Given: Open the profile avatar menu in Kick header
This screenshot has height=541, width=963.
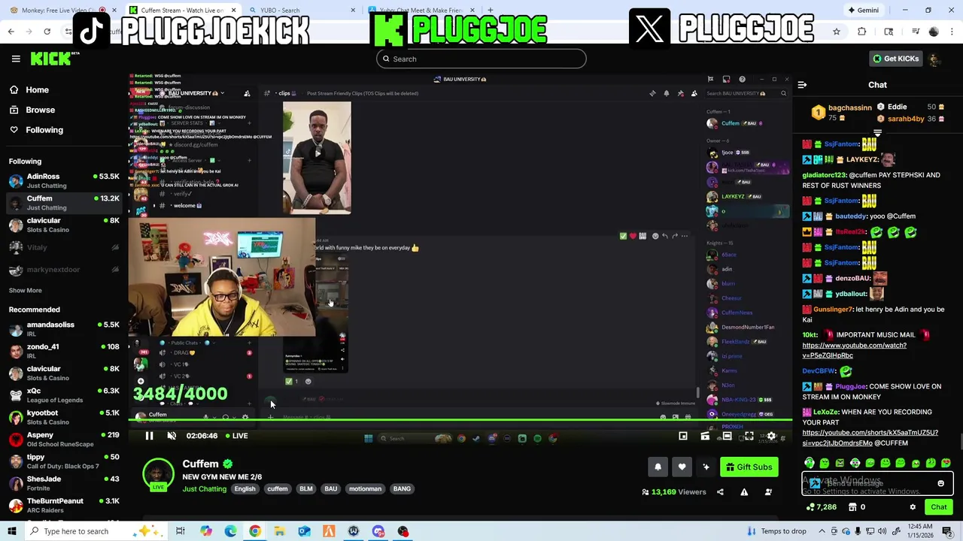Looking at the screenshot, I should pyautogui.click(x=935, y=59).
